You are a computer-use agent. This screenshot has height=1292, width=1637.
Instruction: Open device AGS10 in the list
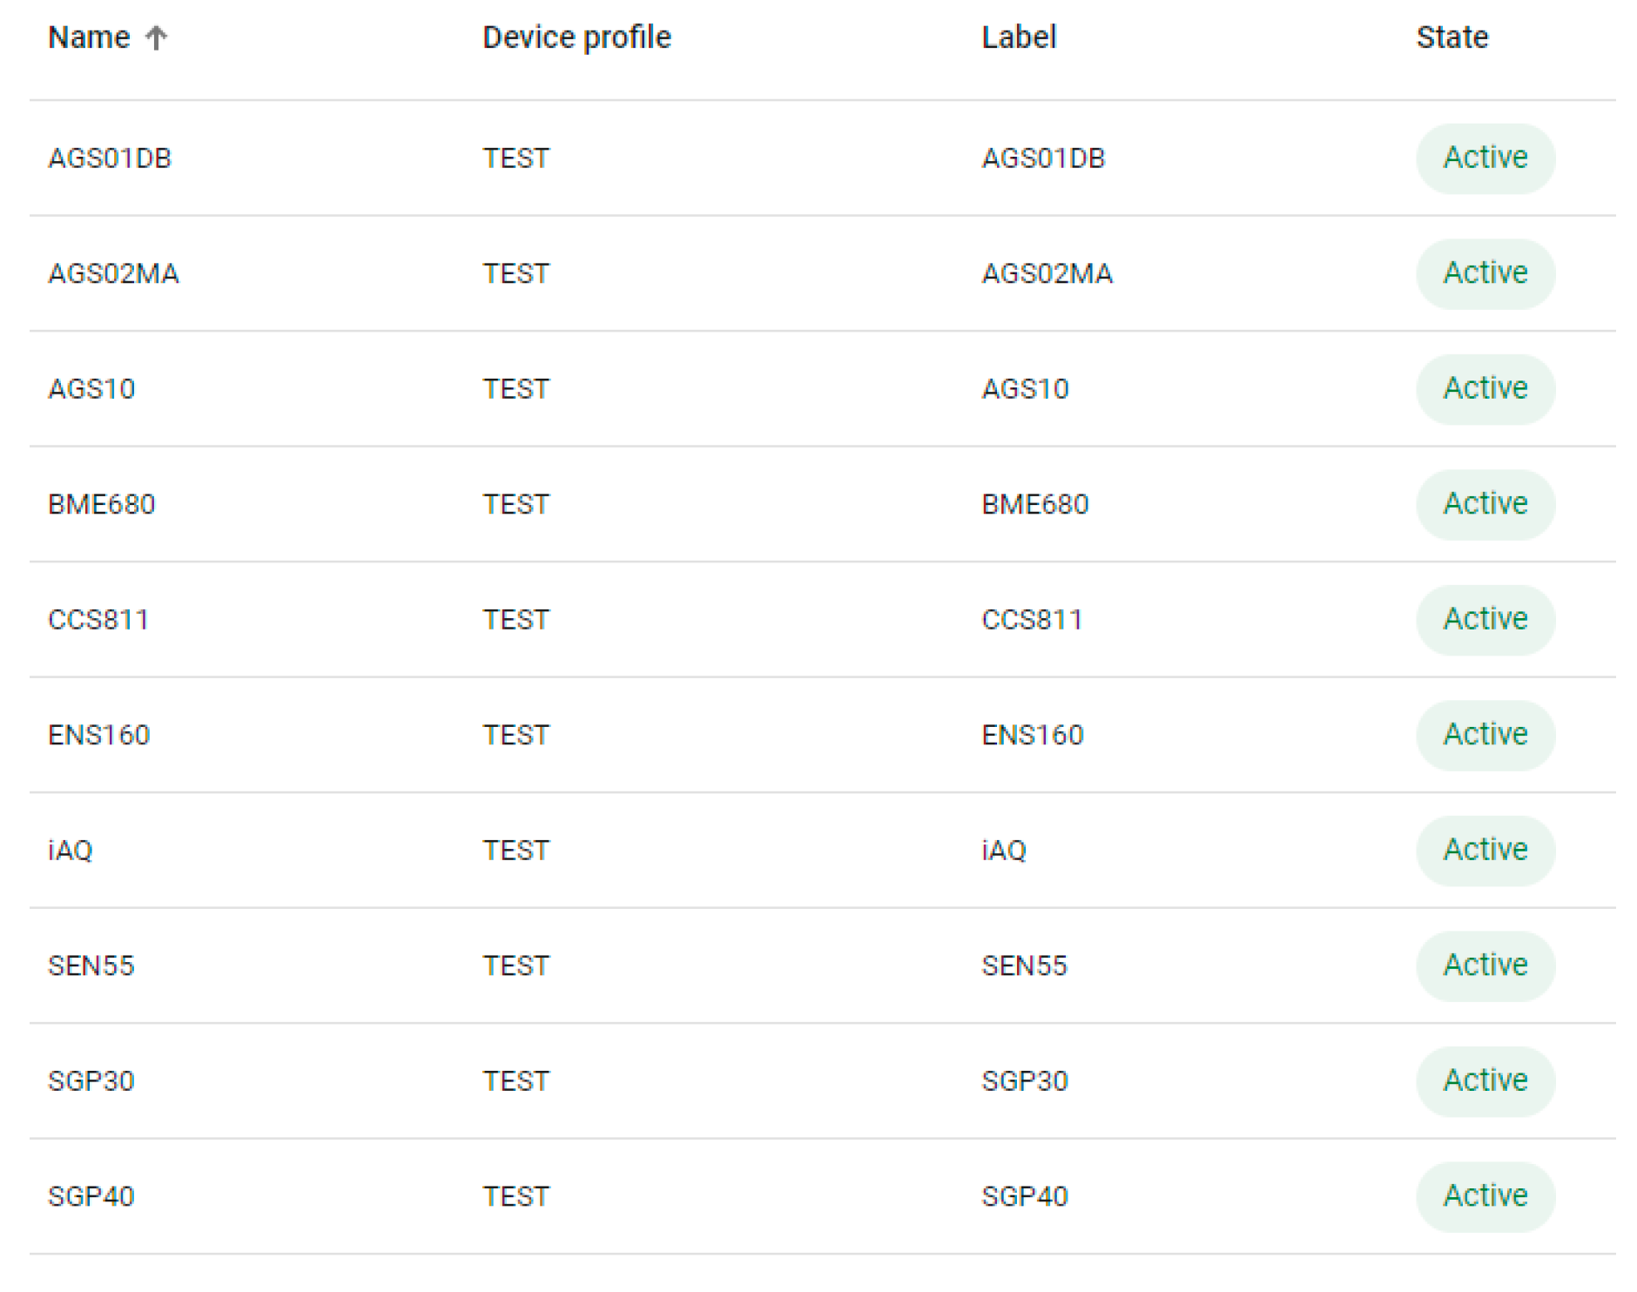pos(91,389)
